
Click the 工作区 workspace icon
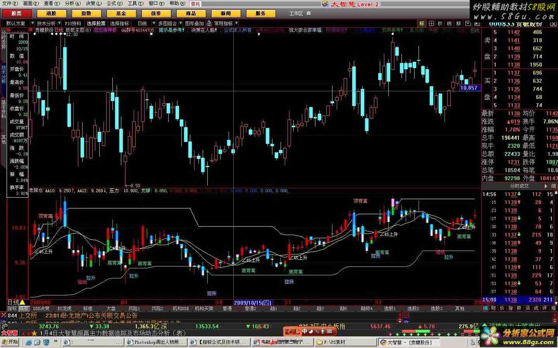309,13
